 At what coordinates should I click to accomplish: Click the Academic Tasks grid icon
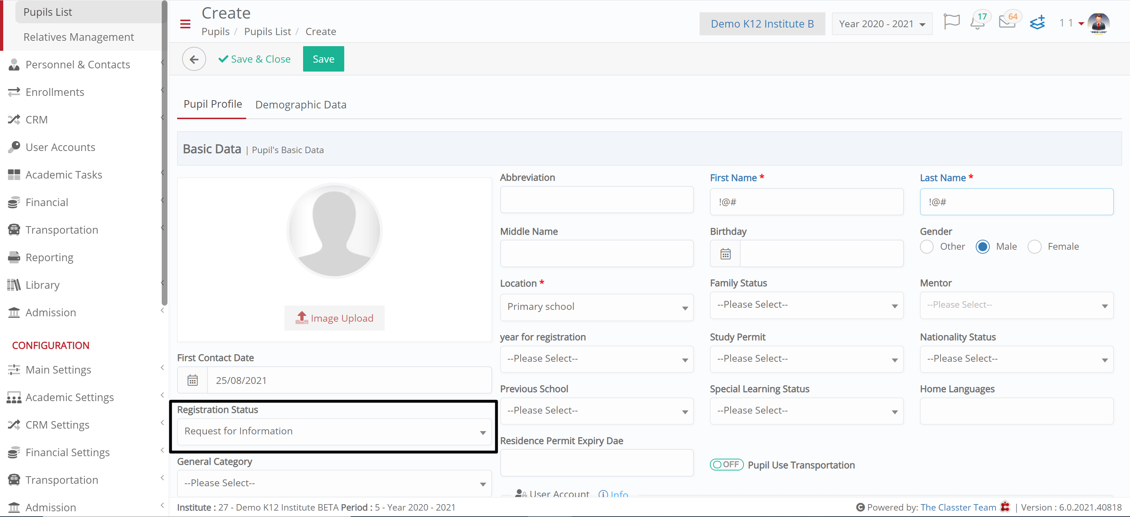[14, 175]
